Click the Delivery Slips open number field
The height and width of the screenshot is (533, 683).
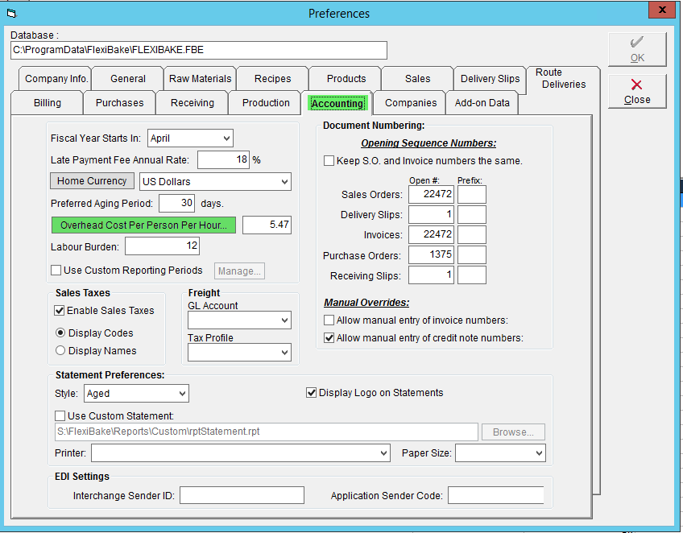coord(431,214)
